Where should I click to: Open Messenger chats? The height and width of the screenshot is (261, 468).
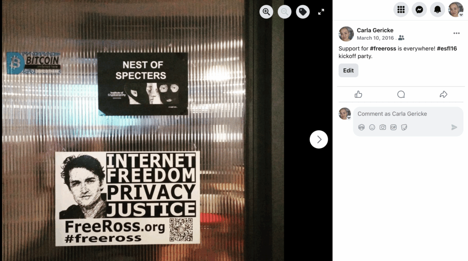(x=419, y=10)
